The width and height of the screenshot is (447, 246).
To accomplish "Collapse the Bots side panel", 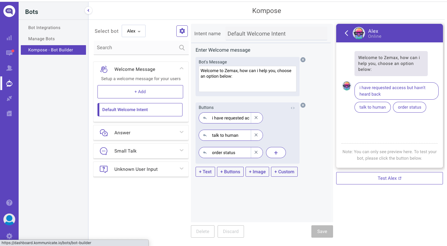I will click(x=88, y=11).
